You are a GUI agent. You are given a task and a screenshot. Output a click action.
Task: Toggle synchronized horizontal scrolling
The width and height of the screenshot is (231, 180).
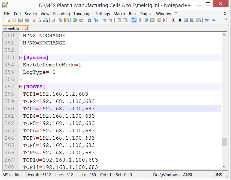(x=125, y=20)
